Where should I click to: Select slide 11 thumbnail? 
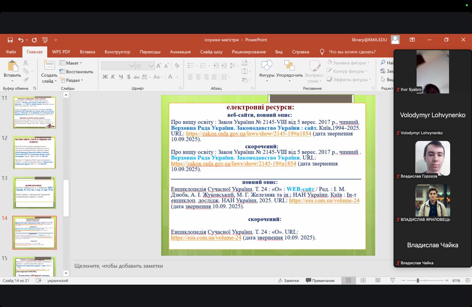[x=34, y=113]
